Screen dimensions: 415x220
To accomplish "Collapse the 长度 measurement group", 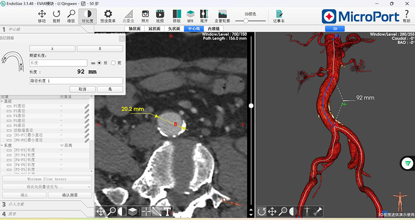I will pos(2,145).
